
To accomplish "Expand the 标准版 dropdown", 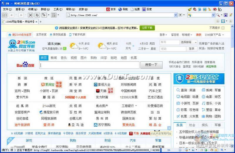I will point(187,35).
